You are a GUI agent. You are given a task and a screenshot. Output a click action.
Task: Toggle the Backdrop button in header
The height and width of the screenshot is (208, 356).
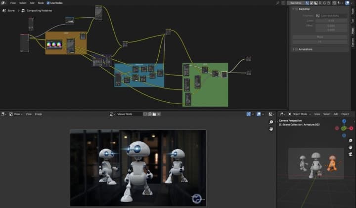[x=295, y=2]
